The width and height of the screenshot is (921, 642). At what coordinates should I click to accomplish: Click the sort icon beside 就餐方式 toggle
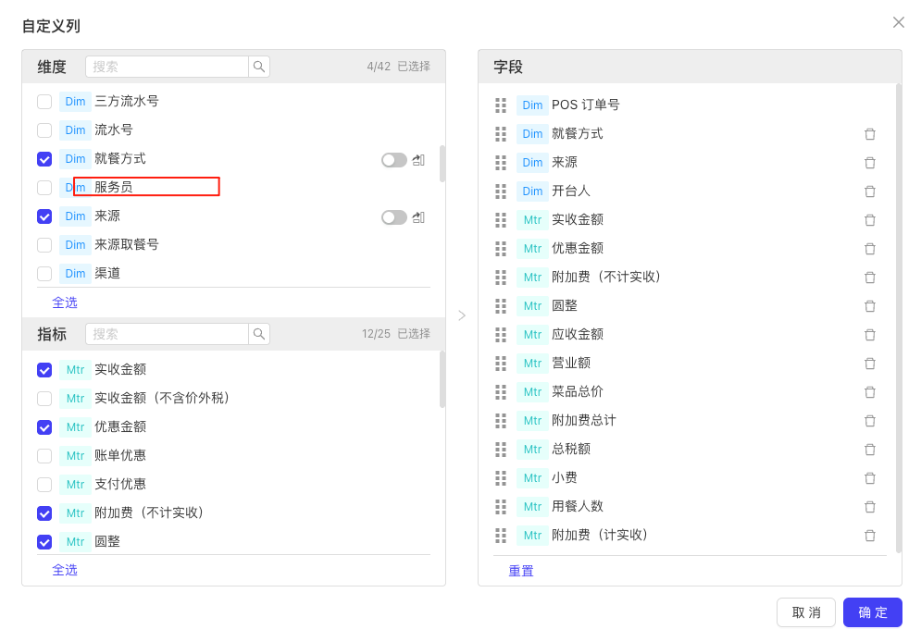pos(418,160)
